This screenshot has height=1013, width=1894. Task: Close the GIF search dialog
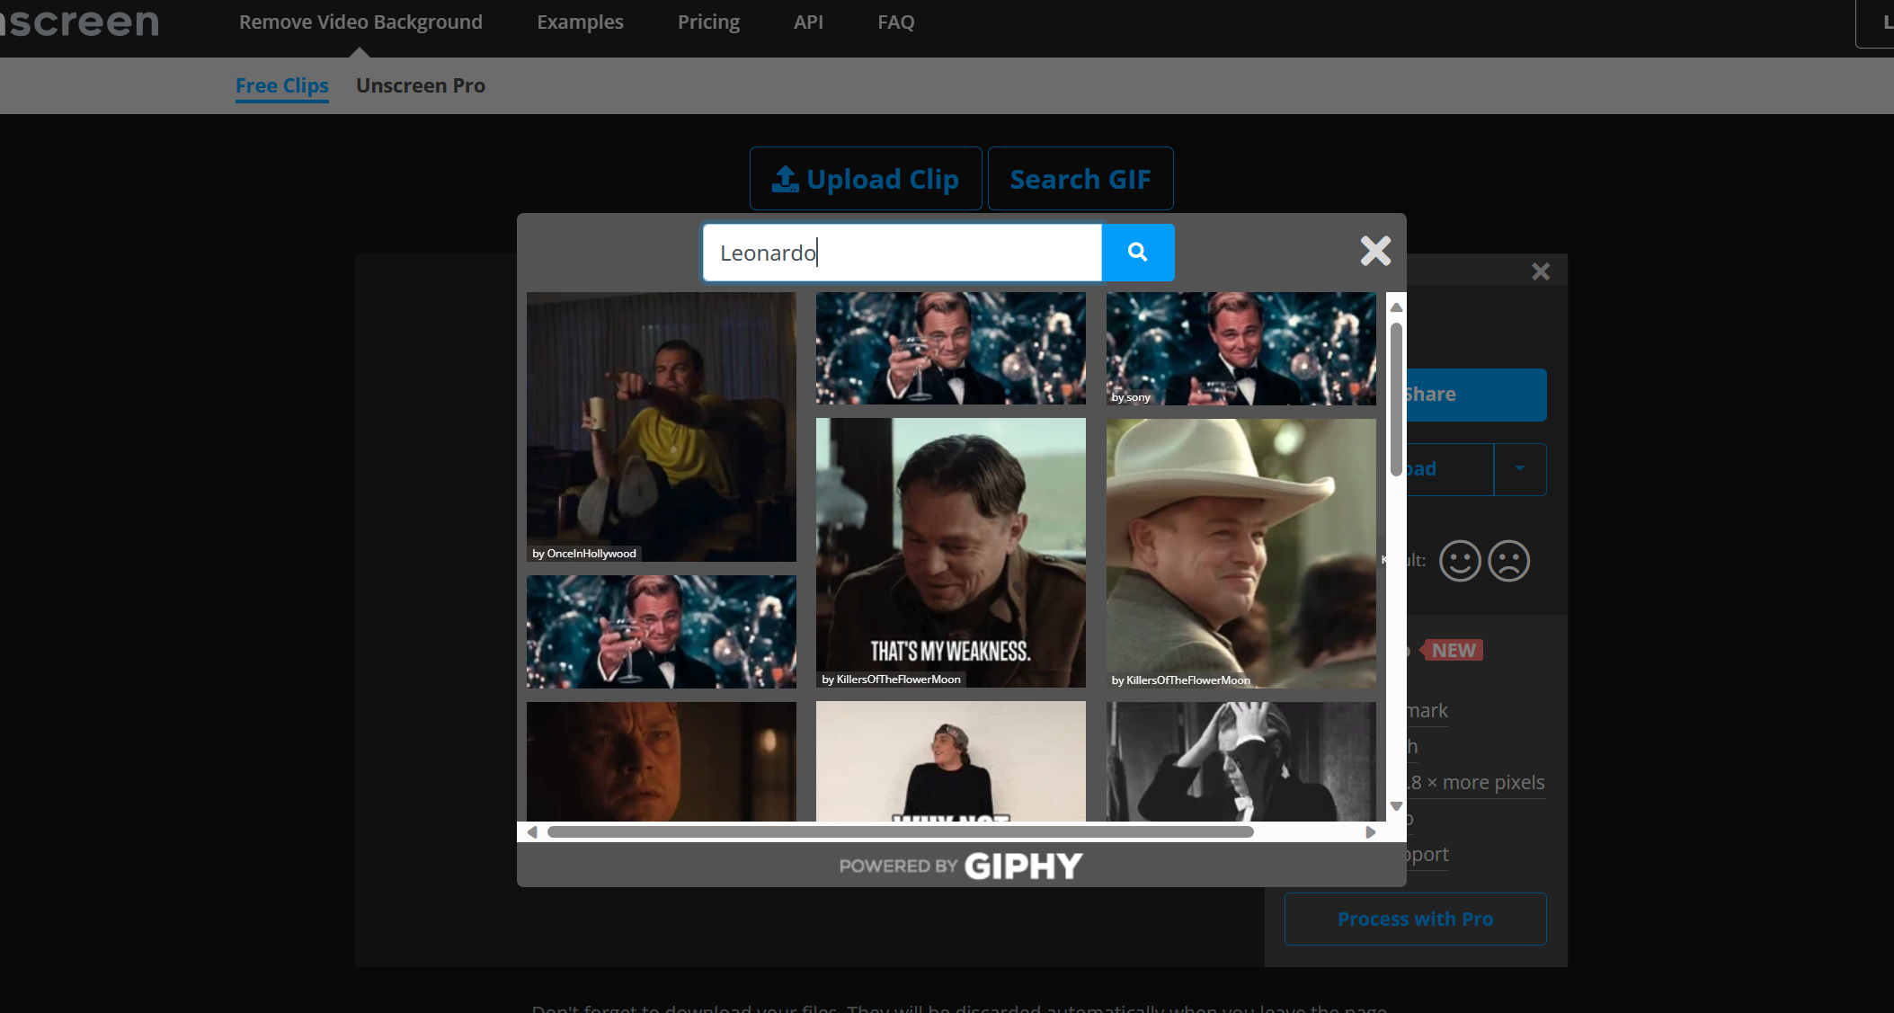pyautogui.click(x=1374, y=251)
